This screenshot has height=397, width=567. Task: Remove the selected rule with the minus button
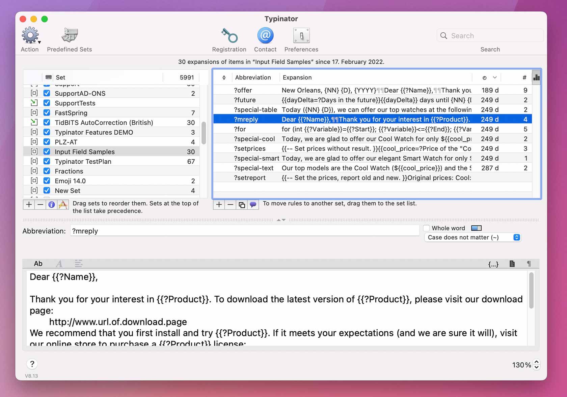pos(230,204)
